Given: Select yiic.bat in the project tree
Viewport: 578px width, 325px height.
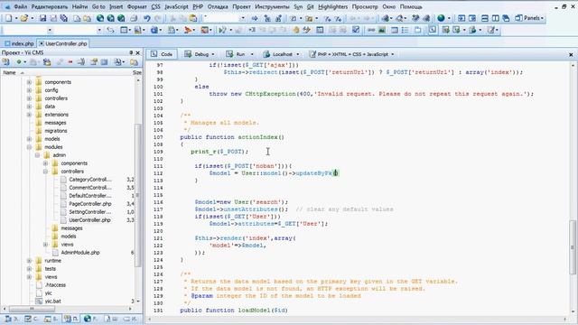Looking at the screenshot, I should tap(52, 301).
